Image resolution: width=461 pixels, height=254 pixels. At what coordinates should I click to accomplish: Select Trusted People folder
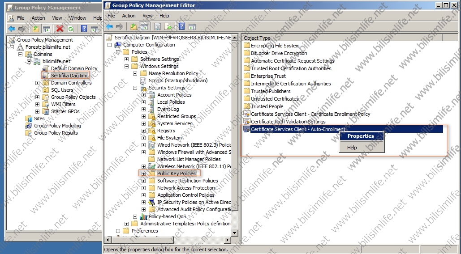pos(264,106)
